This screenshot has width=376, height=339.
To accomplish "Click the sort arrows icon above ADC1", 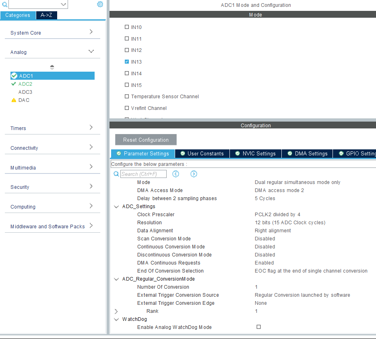I will 52,67.
